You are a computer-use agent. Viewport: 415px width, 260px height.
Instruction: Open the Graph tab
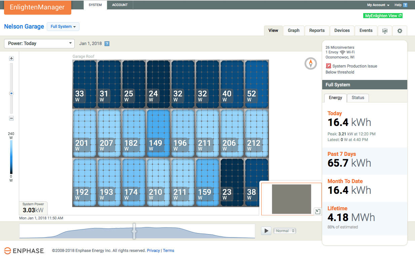(294, 31)
